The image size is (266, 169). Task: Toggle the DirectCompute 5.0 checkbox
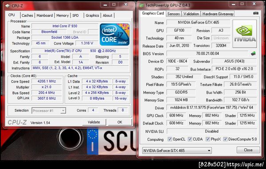(x=225, y=139)
